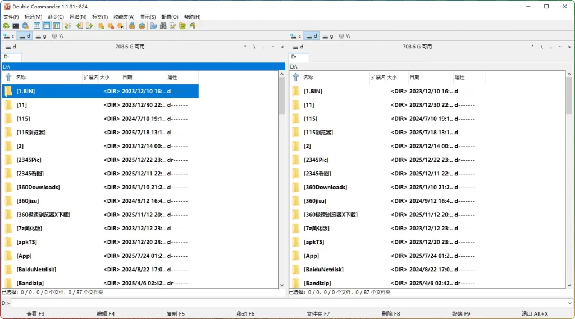The height and width of the screenshot is (319, 575).
Task: Click the 退出 Alt+X button
Action: point(535,314)
